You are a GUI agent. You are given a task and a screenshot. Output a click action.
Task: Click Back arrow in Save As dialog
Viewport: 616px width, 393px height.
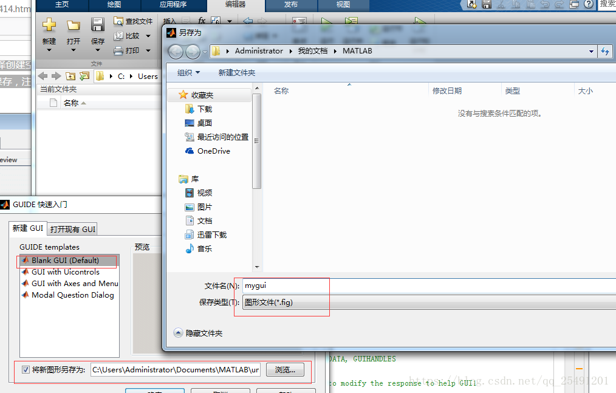[176, 52]
